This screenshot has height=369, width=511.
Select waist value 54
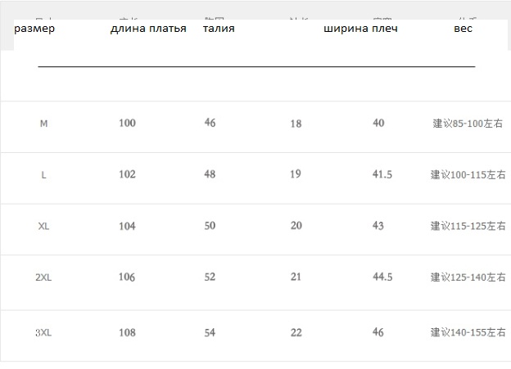(x=210, y=332)
